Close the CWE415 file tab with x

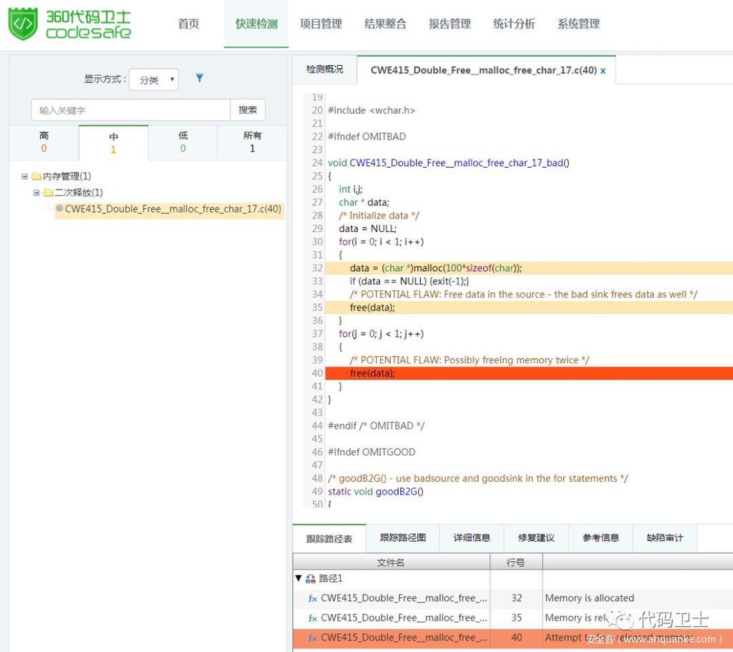tap(603, 70)
